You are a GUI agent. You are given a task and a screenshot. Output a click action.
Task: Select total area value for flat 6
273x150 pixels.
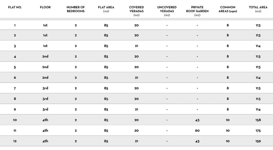pos(258,78)
